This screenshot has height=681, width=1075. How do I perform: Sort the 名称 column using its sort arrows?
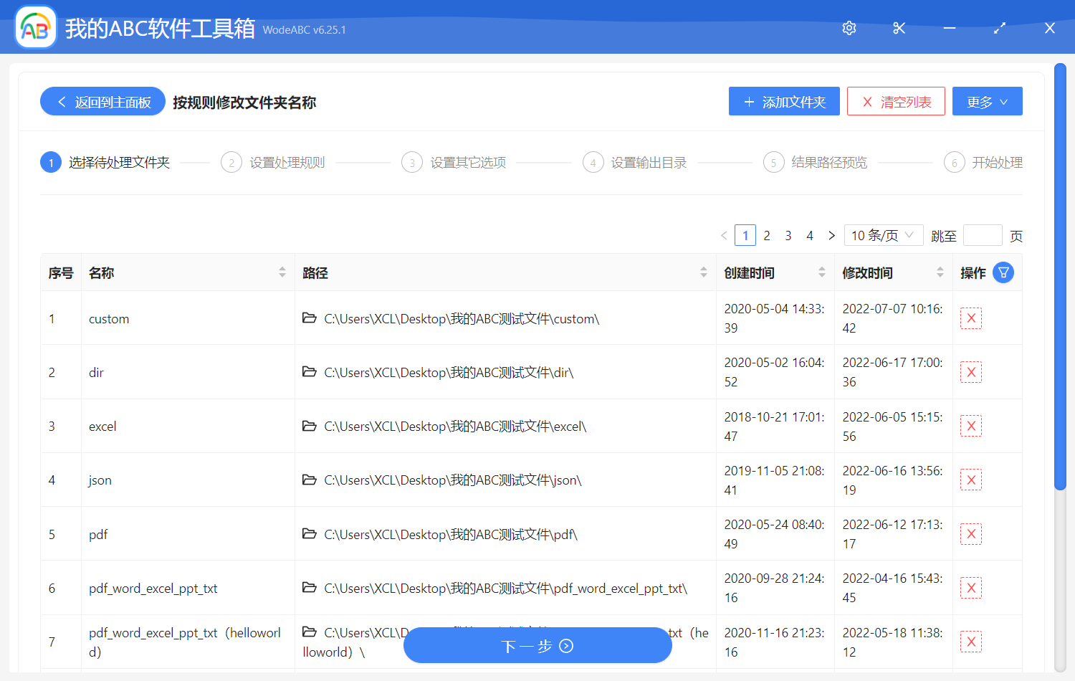[x=281, y=272]
